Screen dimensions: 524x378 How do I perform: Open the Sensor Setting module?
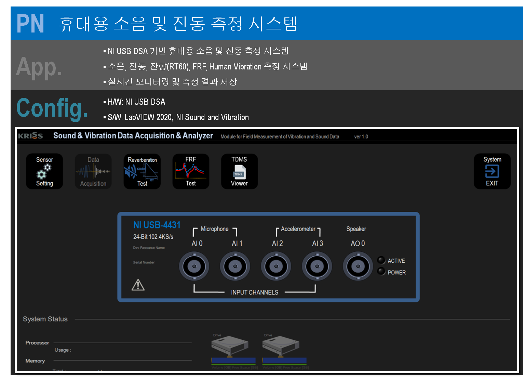(x=44, y=171)
